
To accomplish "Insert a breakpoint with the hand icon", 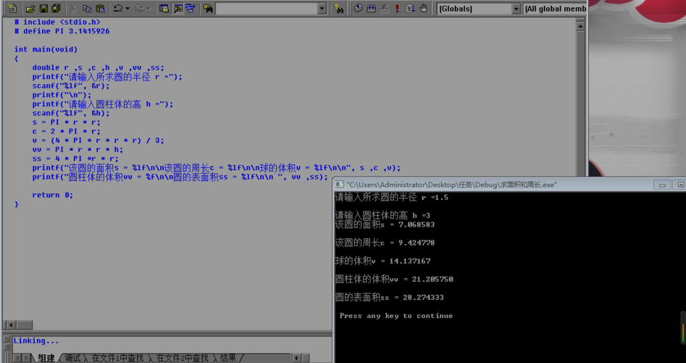I will click(x=423, y=8).
